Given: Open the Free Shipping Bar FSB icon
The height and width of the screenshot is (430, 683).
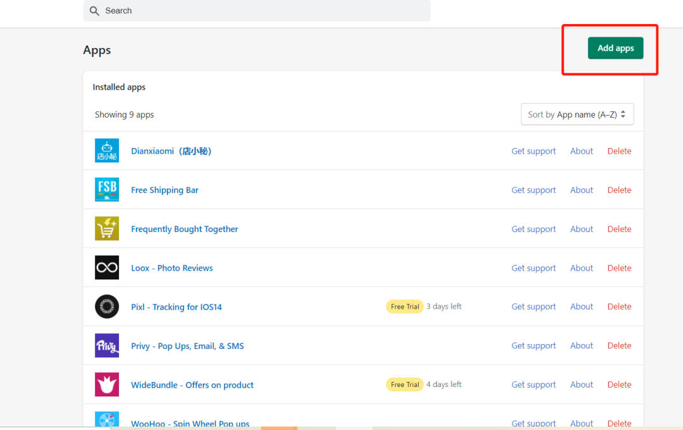Looking at the screenshot, I should [107, 190].
